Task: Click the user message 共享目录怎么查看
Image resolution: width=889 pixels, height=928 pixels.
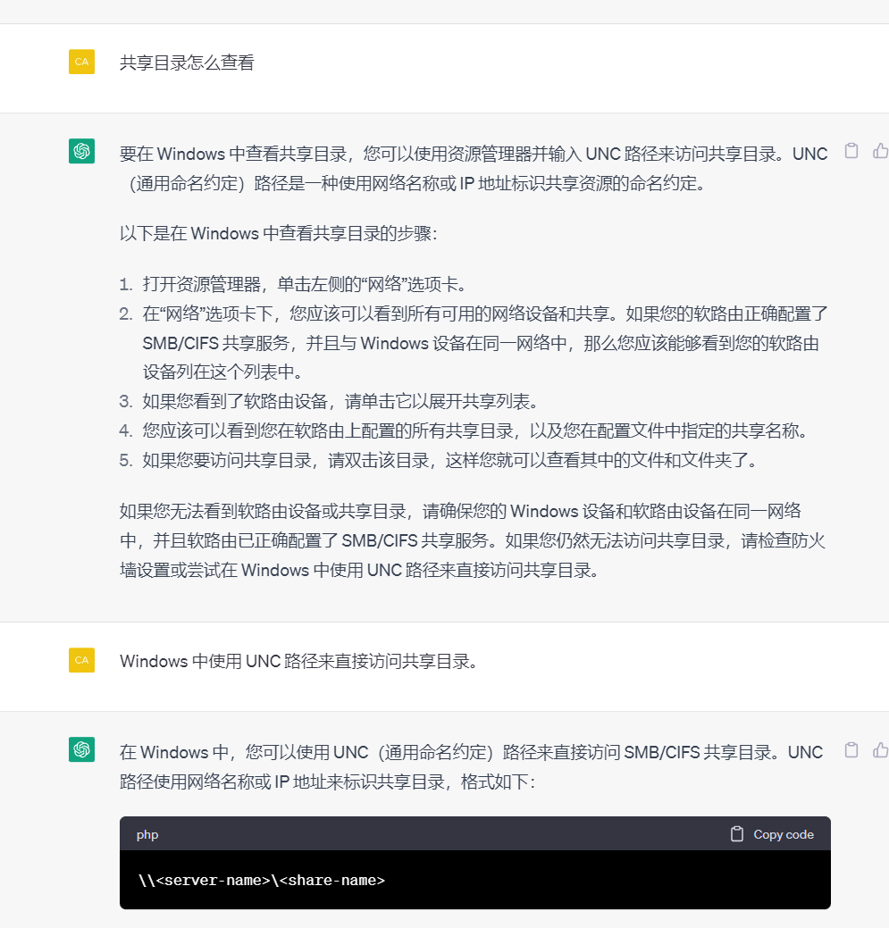Action: coord(187,63)
